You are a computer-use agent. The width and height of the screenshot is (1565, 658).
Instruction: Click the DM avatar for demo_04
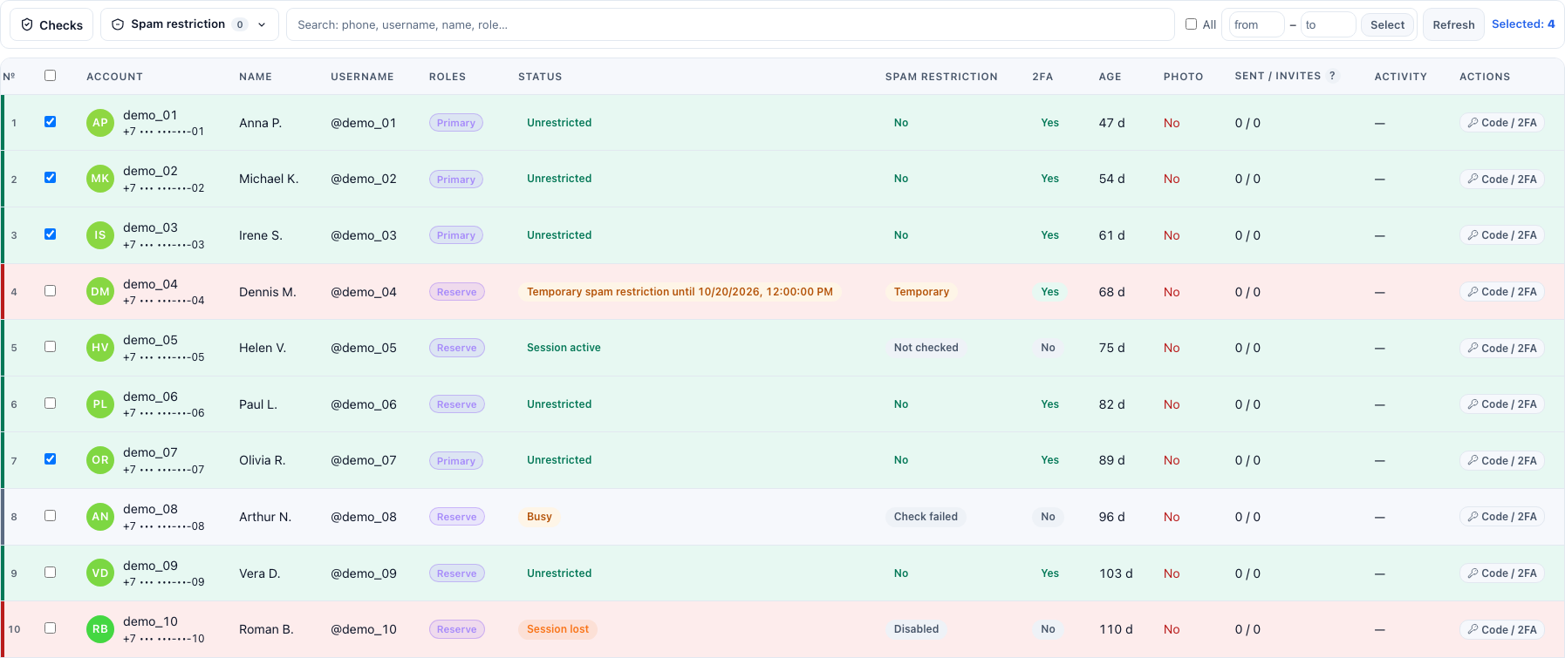click(x=100, y=292)
